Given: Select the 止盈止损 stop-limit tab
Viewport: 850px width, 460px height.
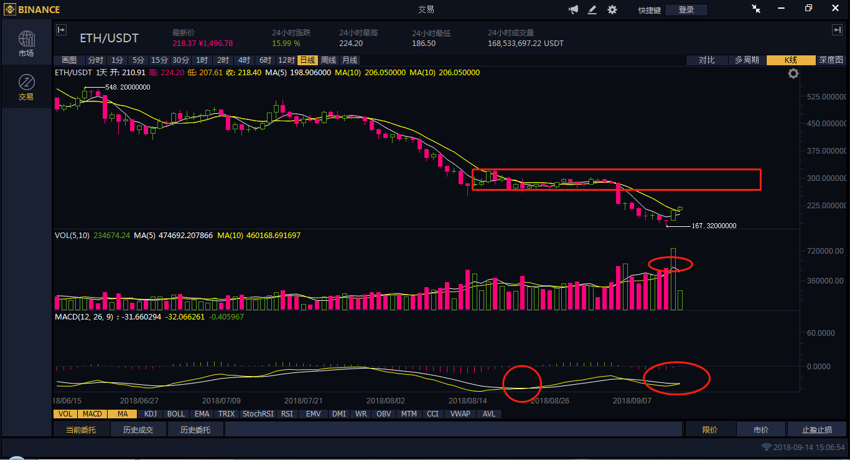Looking at the screenshot, I should coord(816,430).
